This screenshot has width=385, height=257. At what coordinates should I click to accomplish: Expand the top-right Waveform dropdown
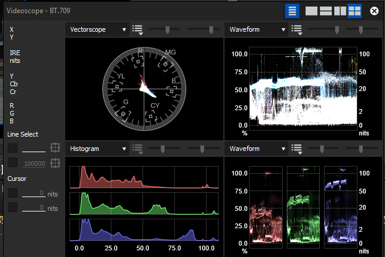click(256, 29)
